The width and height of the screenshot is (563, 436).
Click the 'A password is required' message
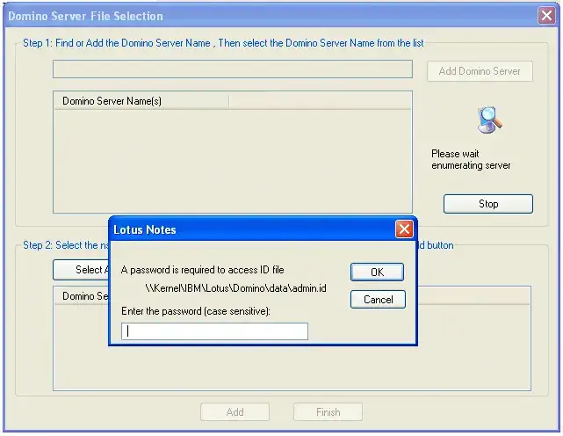(203, 270)
